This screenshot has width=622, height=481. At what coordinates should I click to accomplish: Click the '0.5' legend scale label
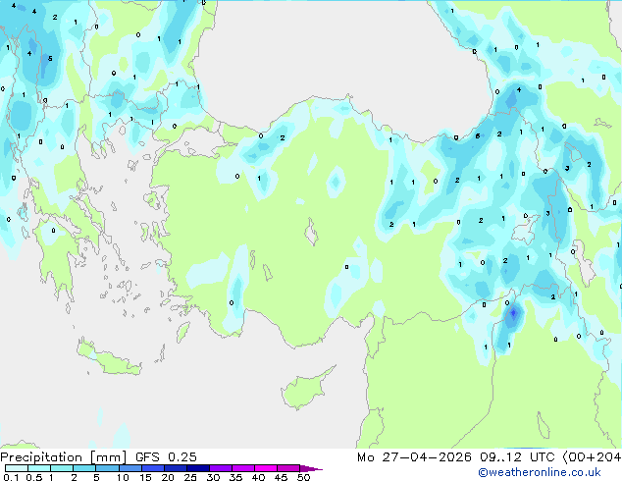34,477
